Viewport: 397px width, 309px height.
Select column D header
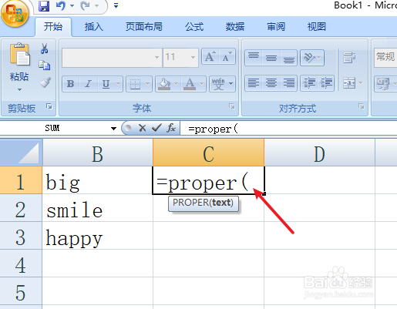[x=319, y=153]
